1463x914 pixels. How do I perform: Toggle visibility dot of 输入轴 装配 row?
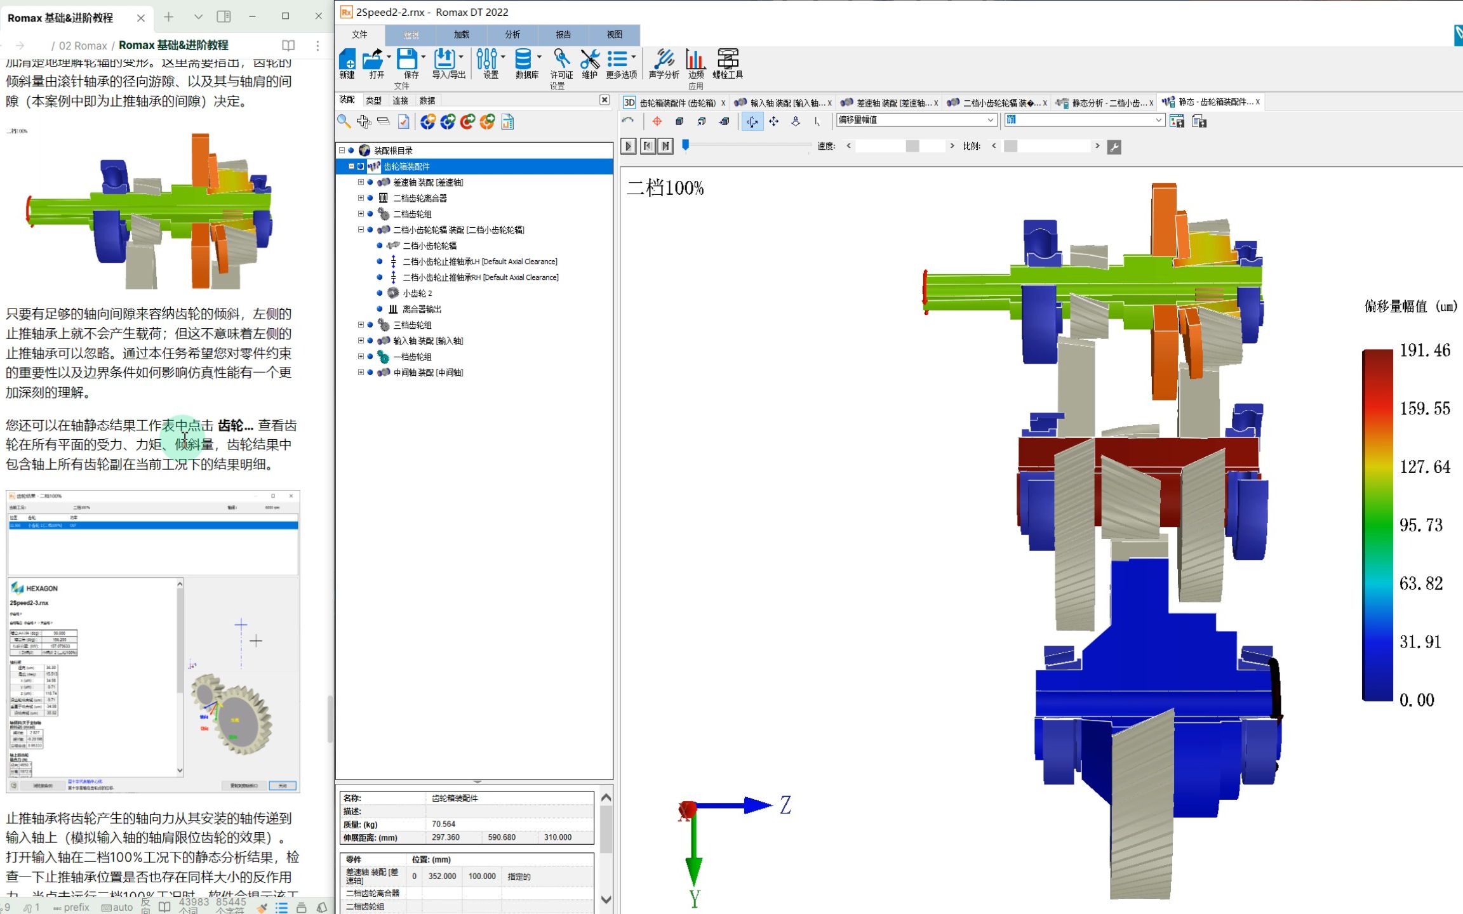(370, 341)
